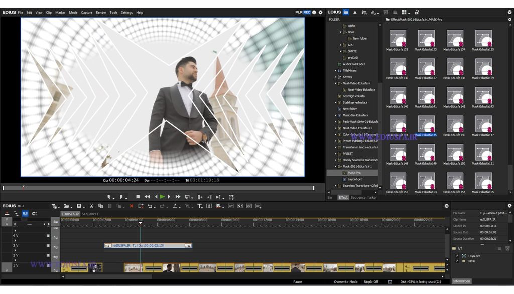This screenshot has width=514, height=294.
Task: Toggle the vectorscope display icon
Action: click(249, 206)
